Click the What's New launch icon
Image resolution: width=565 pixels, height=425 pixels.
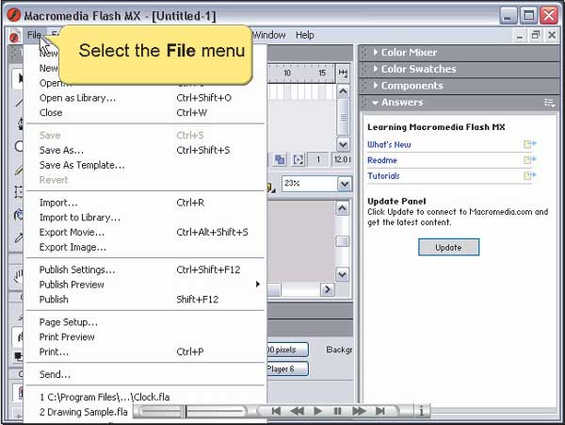tap(529, 144)
